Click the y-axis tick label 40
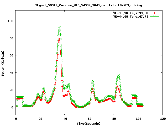Screen dimensions: 168x126 pyautogui.click(x=12, y=73)
